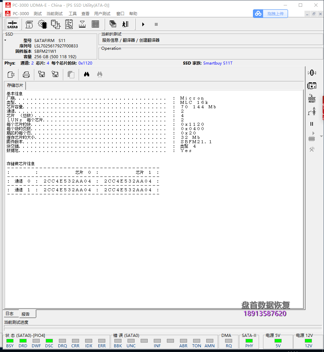Click the ERR status indicator
This screenshot has width=324, height=352.
(x=102, y=341)
